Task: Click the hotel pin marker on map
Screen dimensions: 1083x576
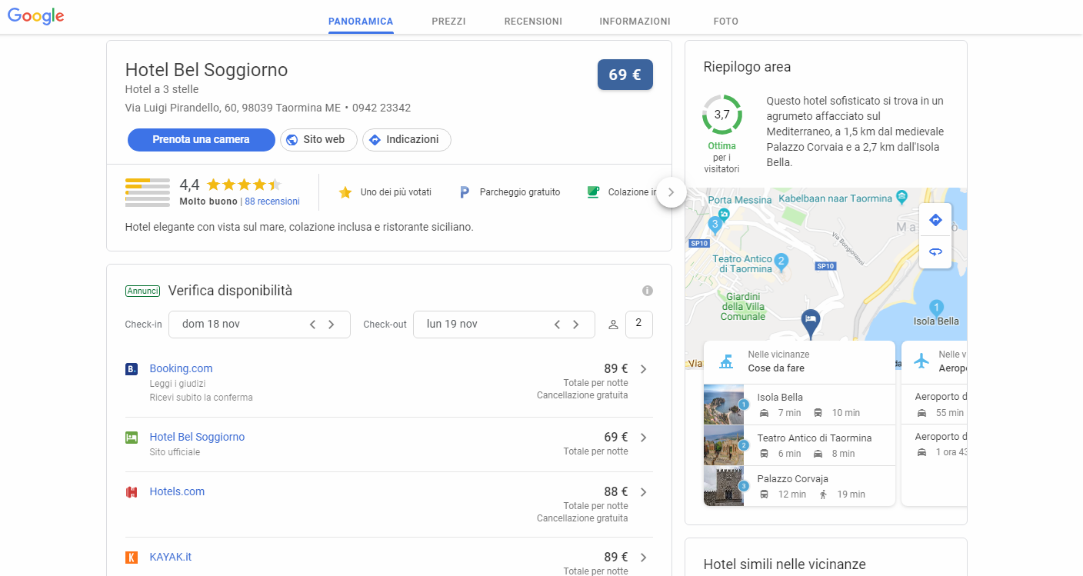Action: pyautogui.click(x=810, y=321)
